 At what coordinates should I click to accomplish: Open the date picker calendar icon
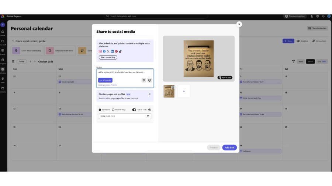coord(148,116)
